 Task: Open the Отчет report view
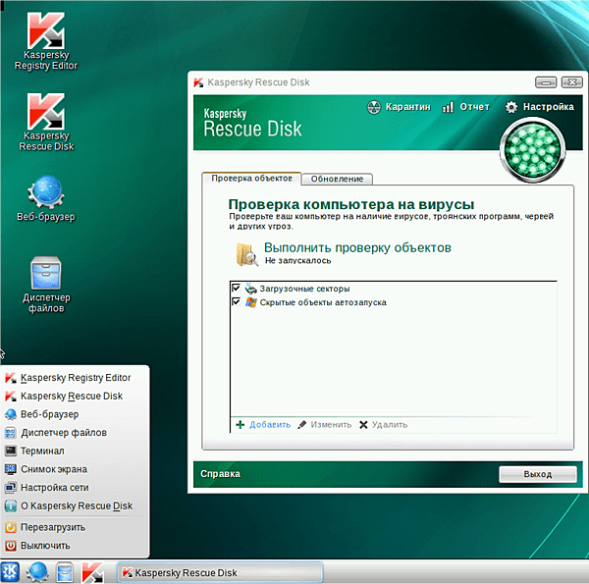[465, 106]
